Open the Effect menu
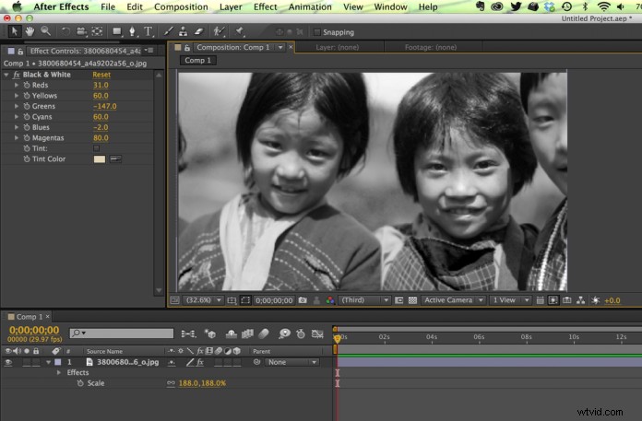This screenshot has height=421, width=642. 265,7
